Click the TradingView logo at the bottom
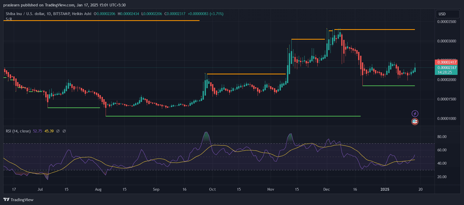 [x=18, y=200]
